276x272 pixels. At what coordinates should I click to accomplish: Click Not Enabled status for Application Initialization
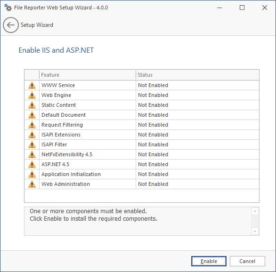pos(153,174)
